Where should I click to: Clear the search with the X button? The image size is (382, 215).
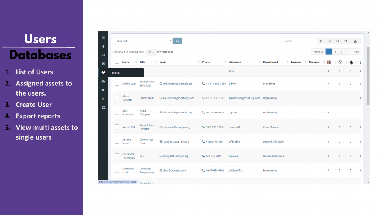tap(322, 41)
